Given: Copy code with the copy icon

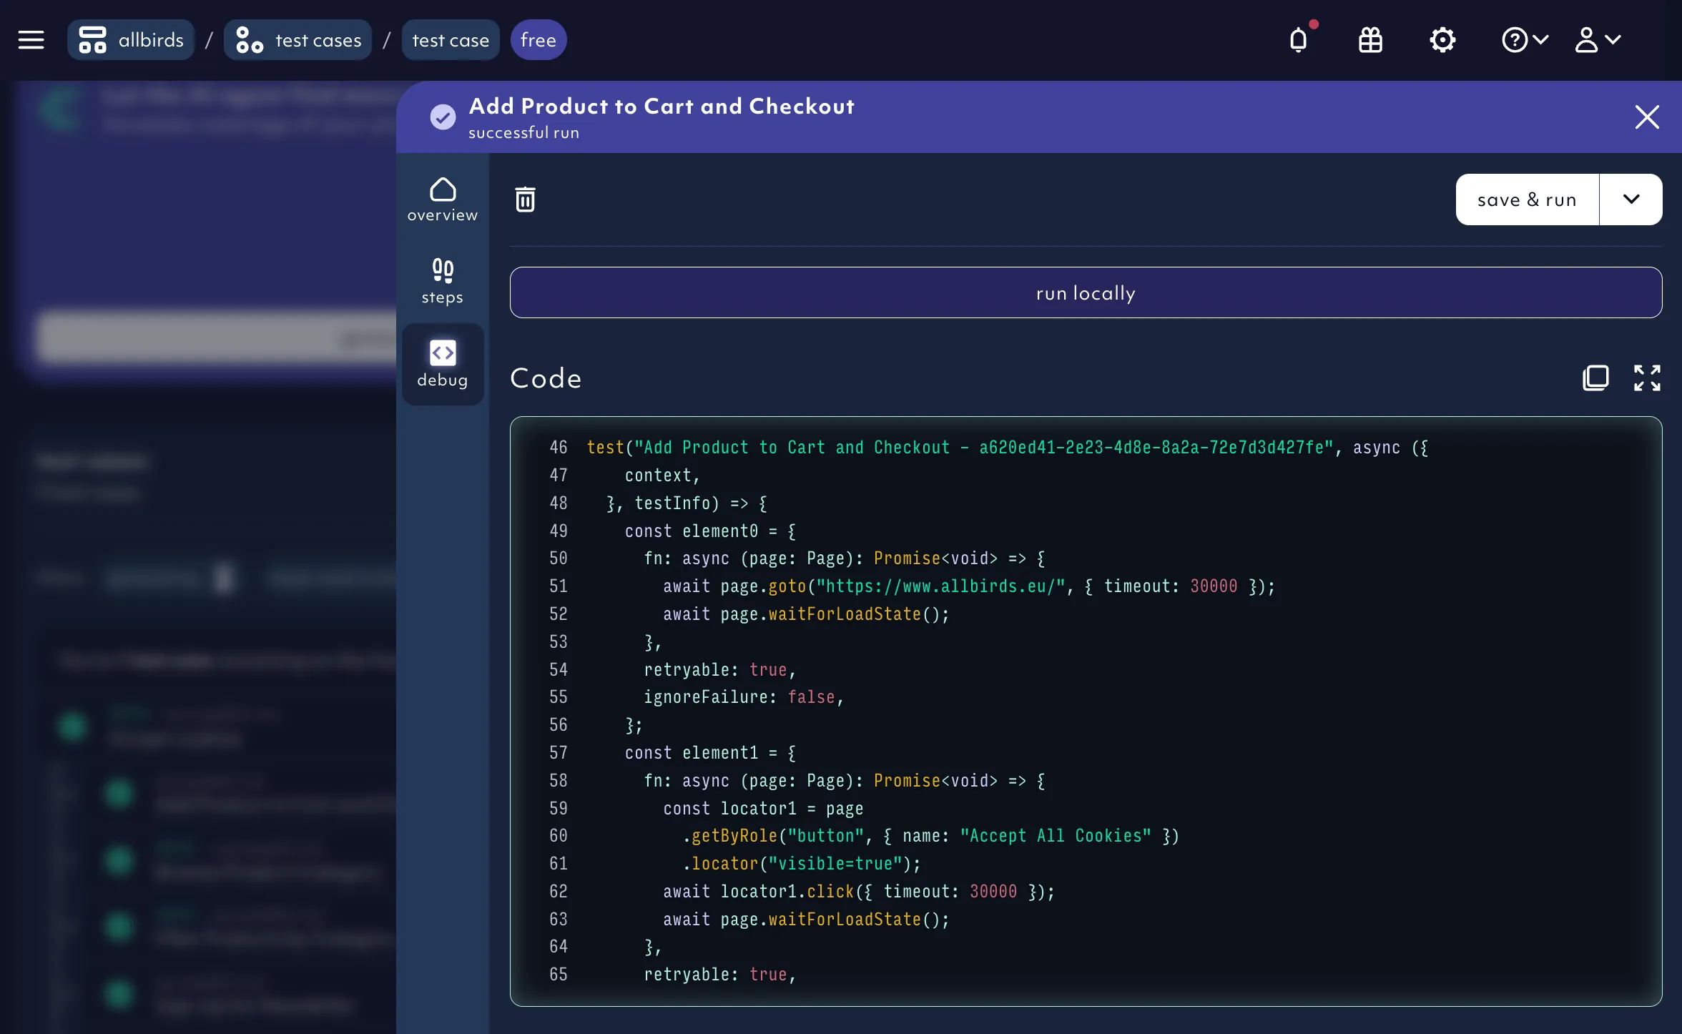Looking at the screenshot, I should coord(1595,378).
